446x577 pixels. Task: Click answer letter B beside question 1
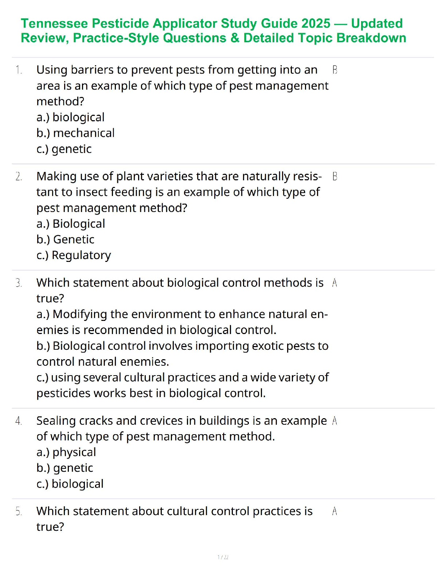pyautogui.click(x=334, y=70)
